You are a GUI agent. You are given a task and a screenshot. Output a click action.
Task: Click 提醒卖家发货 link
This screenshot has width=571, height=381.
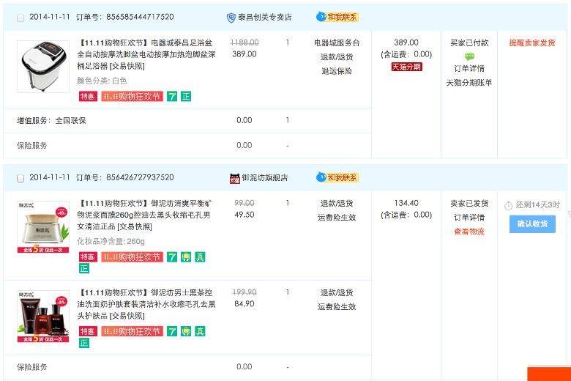pos(532,42)
